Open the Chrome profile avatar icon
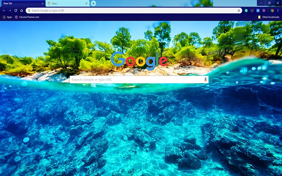Viewport: 282px width, 176px height. pos(272,11)
